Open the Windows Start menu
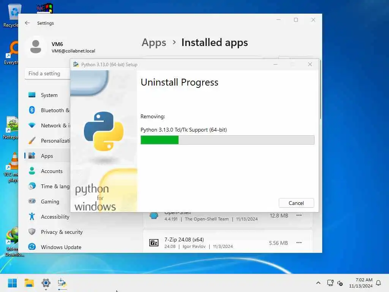The height and width of the screenshot is (292, 389). click(13, 283)
